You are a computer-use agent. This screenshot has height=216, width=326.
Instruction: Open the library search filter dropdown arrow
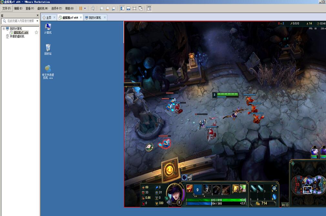point(37,21)
